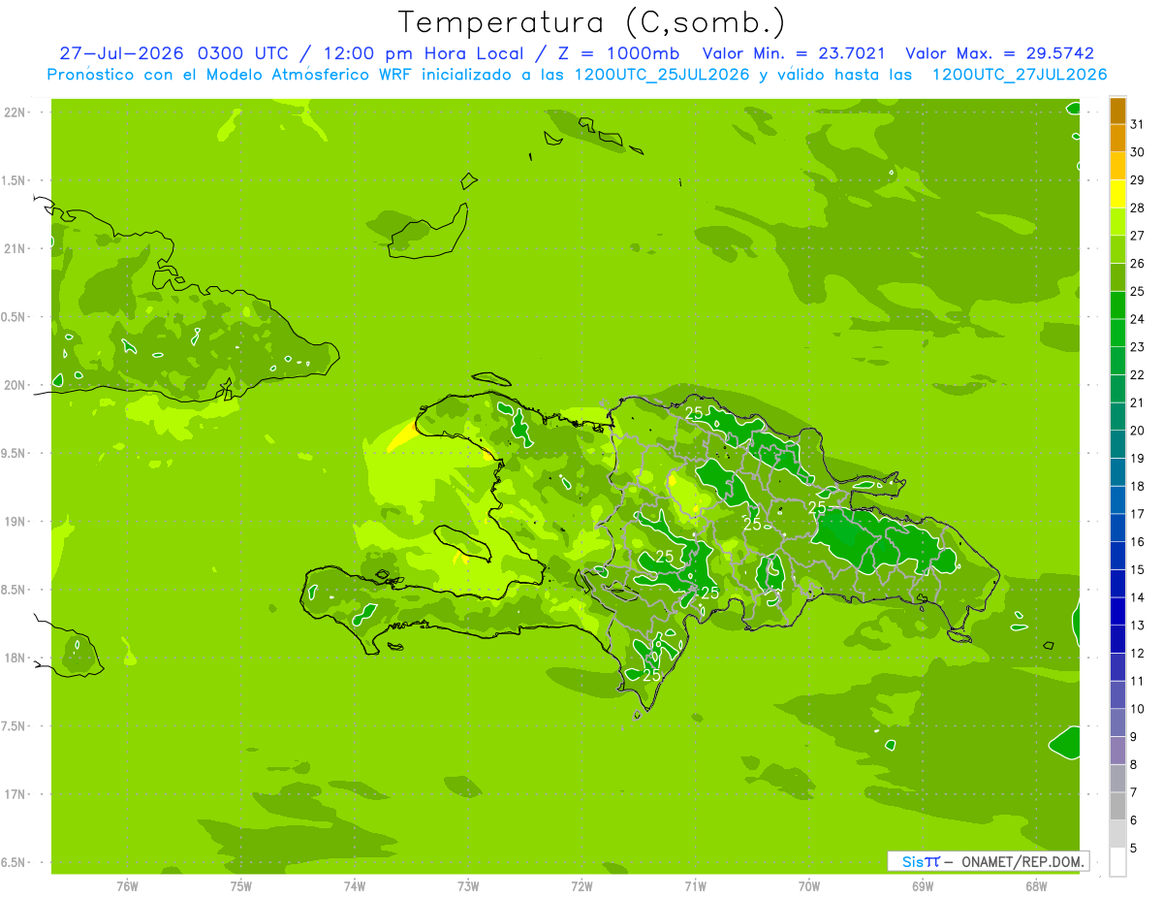Click the legend swatch between 30 and 31
The image size is (1163, 899).
coord(1117,139)
